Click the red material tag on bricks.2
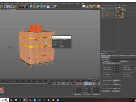The height and width of the screenshot is (102, 136). pos(123,15)
